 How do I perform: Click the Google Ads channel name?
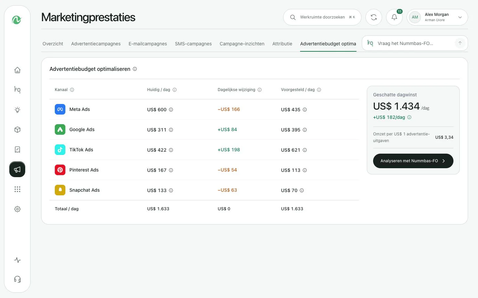click(82, 129)
